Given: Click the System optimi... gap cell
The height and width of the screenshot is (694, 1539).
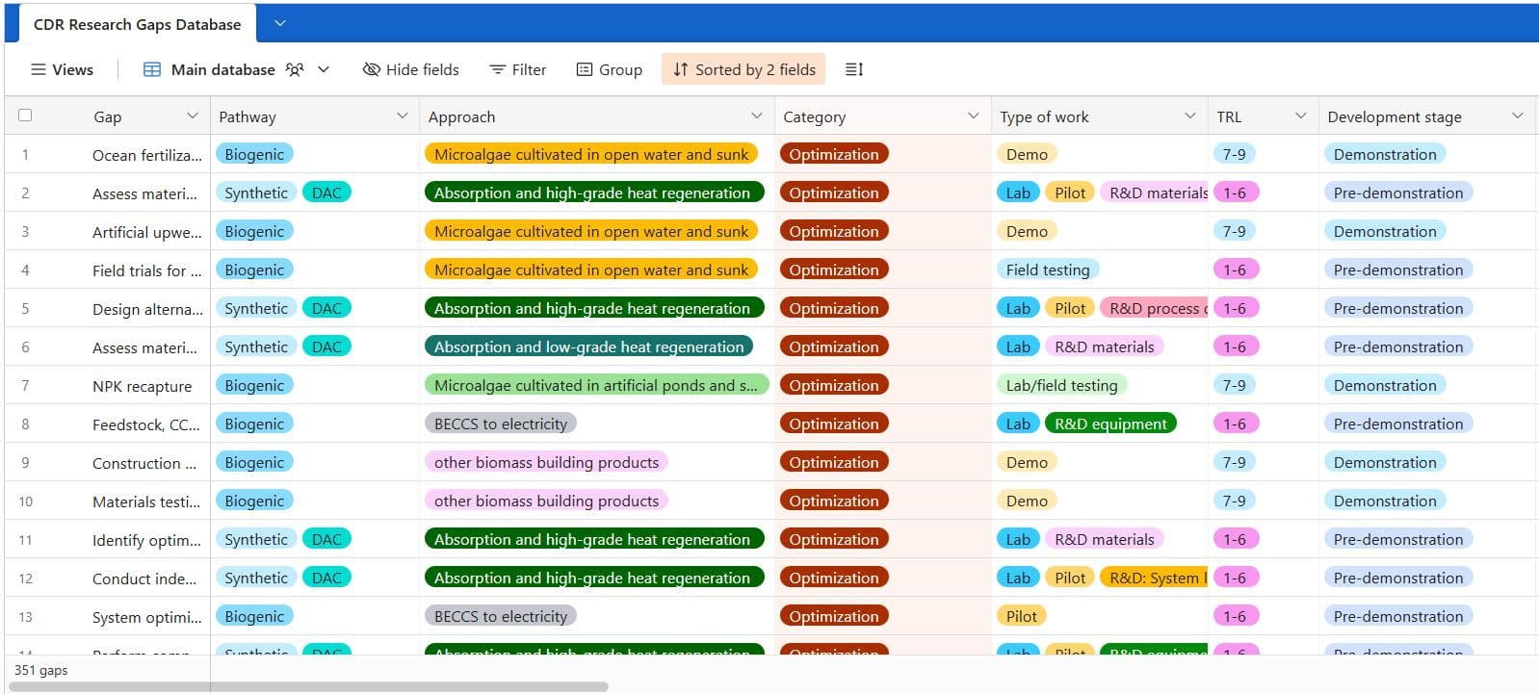Looking at the screenshot, I should click(x=147, y=617).
